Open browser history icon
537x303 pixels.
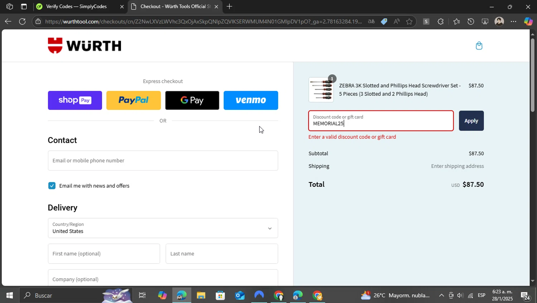pos(471,21)
